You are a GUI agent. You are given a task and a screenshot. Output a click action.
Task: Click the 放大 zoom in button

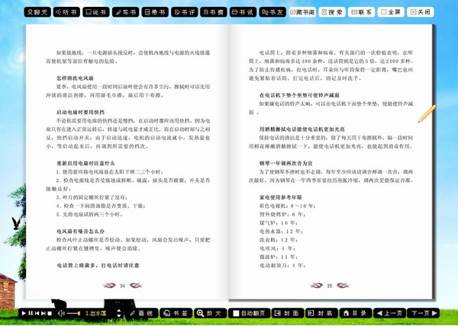[x=211, y=313]
